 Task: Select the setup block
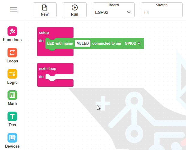[44, 33]
